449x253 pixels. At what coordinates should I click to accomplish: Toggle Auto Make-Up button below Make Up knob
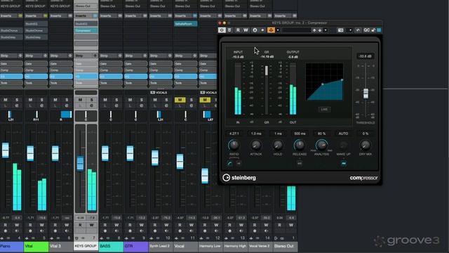pos(344,163)
